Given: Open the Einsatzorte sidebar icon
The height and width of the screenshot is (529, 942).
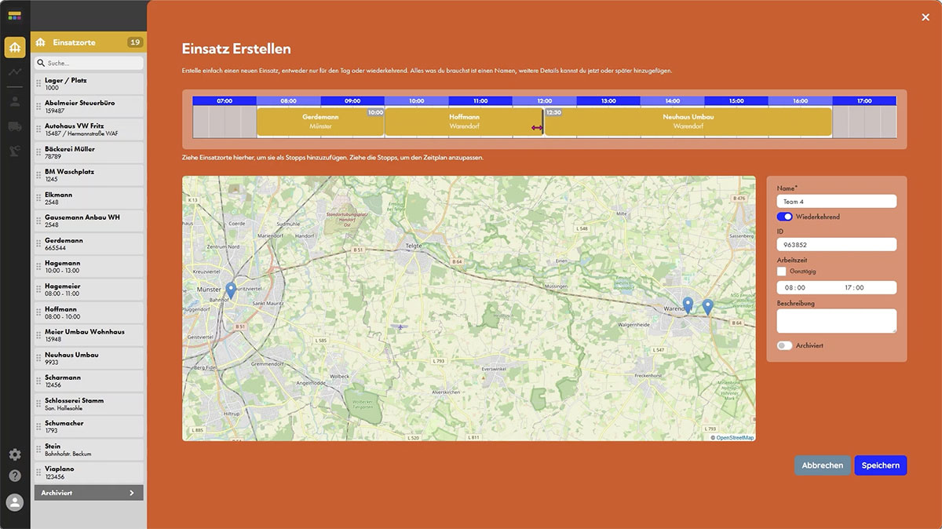Looking at the screenshot, I should [15, 47].
